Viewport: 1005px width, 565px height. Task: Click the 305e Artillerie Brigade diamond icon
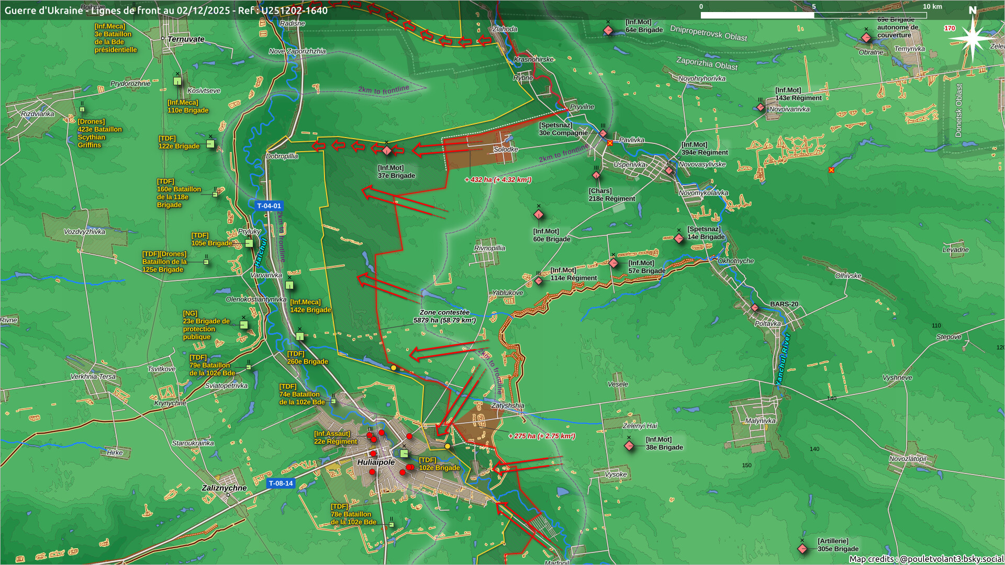tap(802, 548)
